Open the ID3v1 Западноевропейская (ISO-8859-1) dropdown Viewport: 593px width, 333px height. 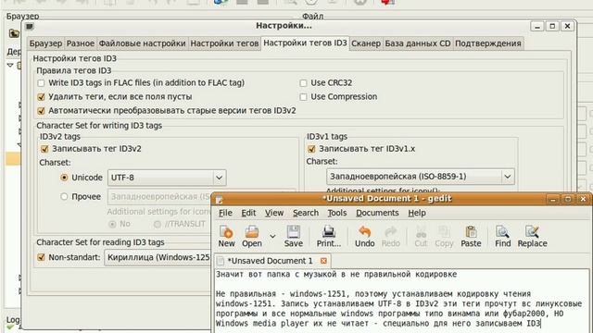tap(420, 177)
